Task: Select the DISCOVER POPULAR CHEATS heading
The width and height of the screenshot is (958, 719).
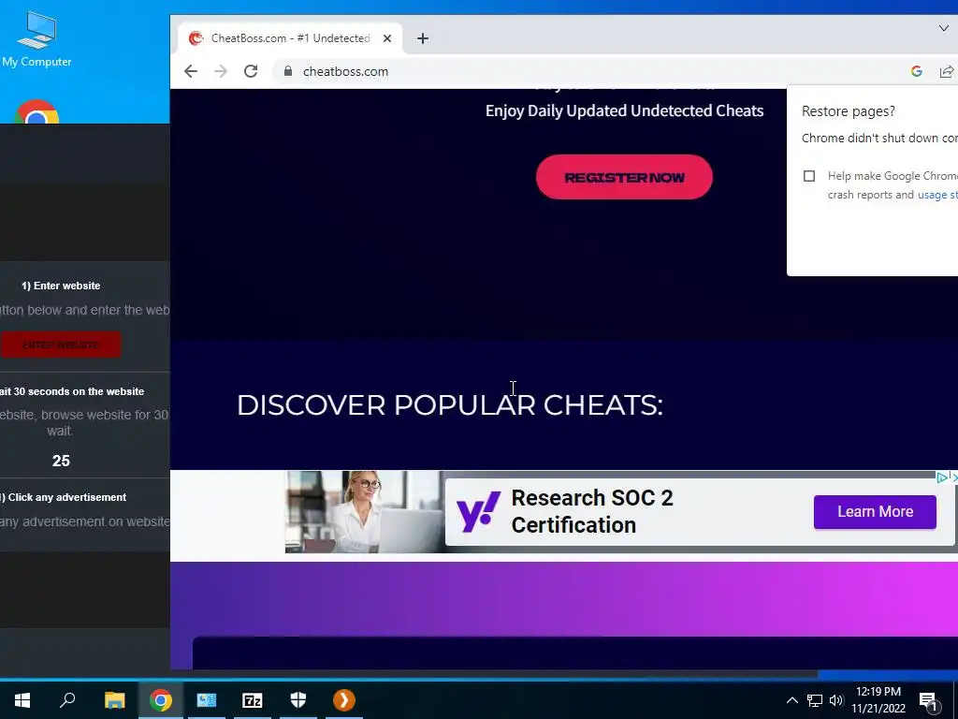Action: pyautogui.click(x=449, y=404)
